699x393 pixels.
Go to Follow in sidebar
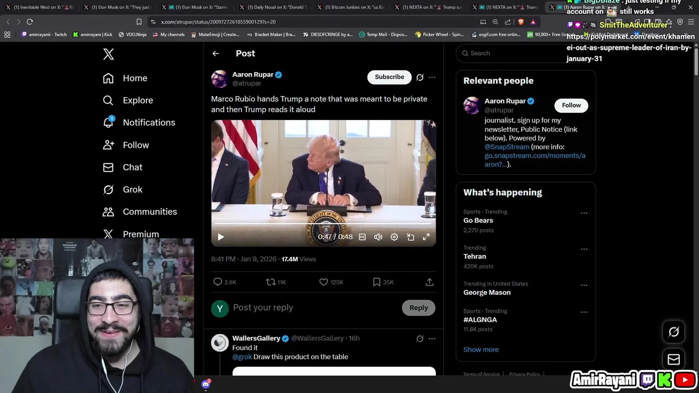tap(126, 145)
